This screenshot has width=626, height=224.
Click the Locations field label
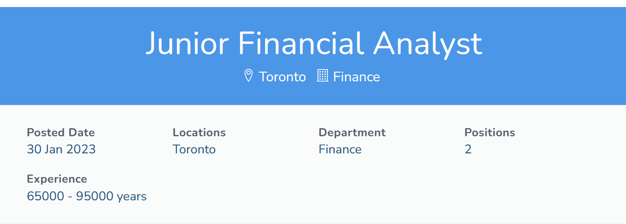199,133
